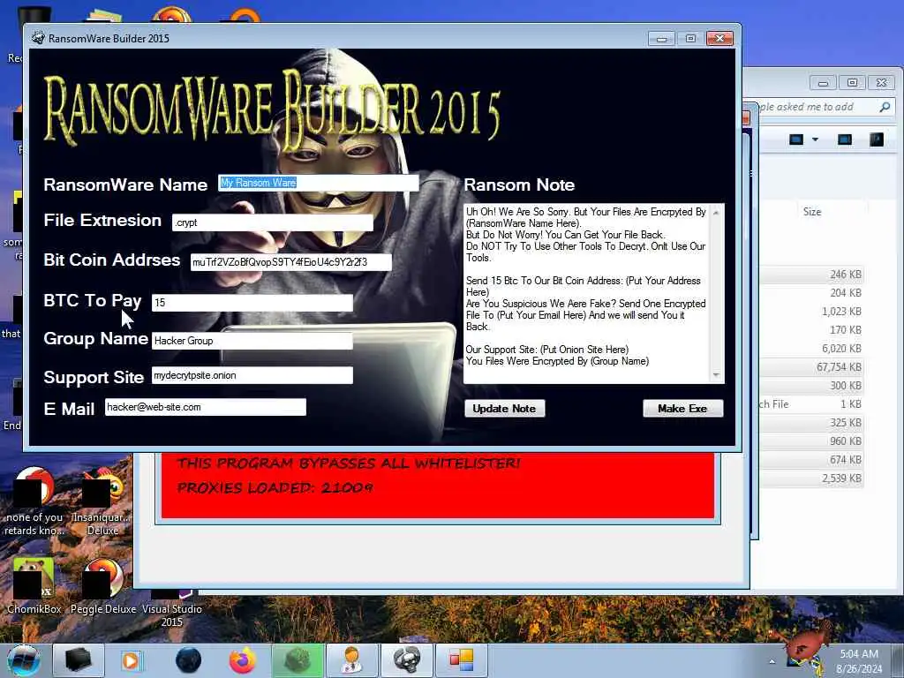Image resolution: width=904 pixels, height=678 pixels.
Task: Click the change view icon in Explorer toolbar
Action: (797, 139)
